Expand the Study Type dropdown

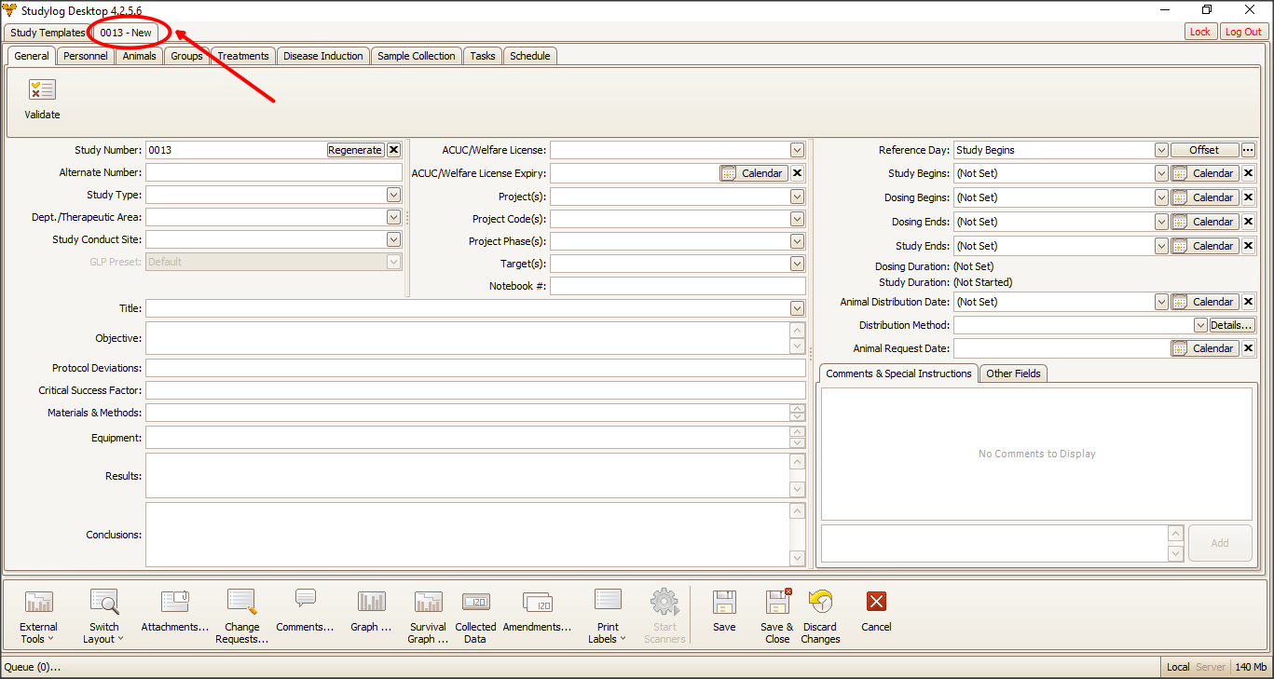(394, 195)
